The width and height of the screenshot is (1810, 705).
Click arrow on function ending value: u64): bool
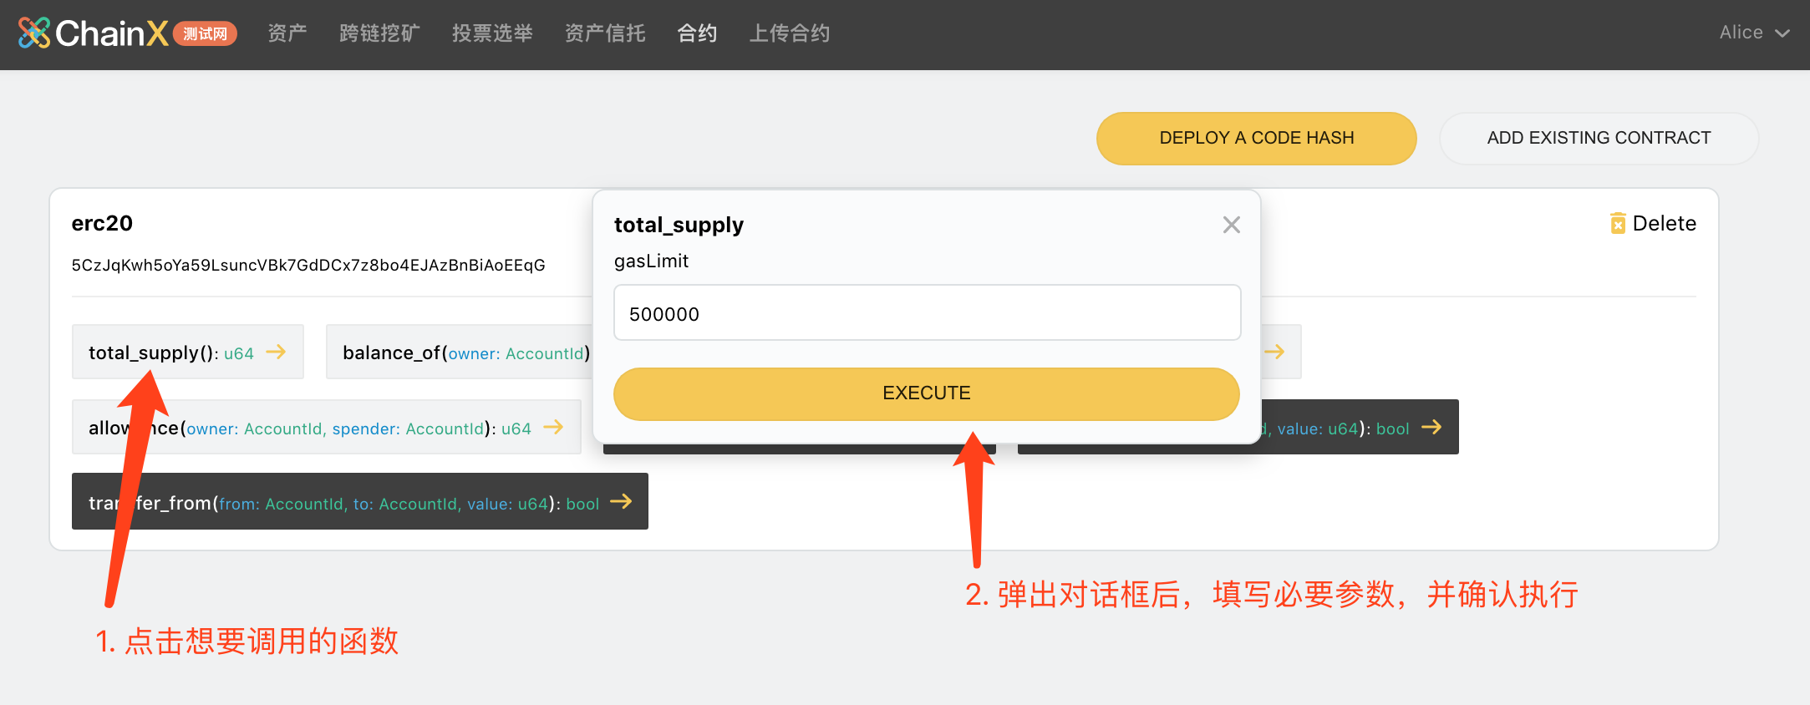pos(1431,427)
